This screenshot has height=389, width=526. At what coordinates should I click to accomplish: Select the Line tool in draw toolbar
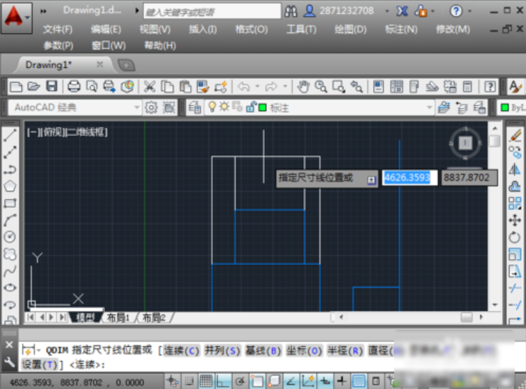point(10,135)
